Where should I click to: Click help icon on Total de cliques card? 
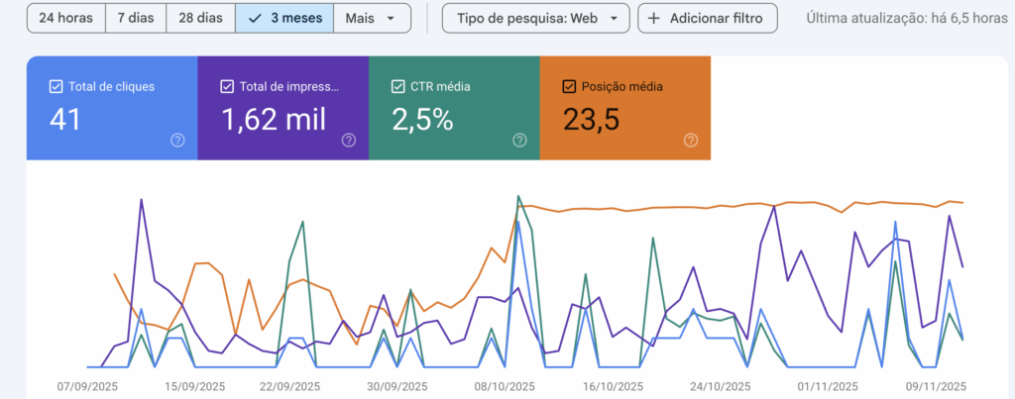pyautogui.click(x=177, y=141)
